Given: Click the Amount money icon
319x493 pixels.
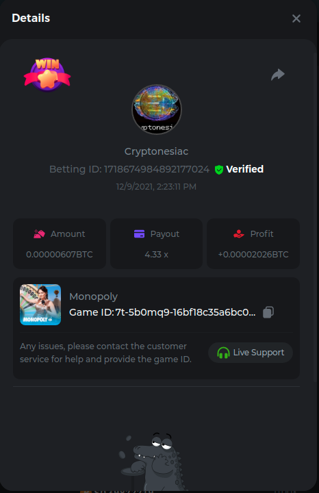Looking at the screenshot, I should click(x=39, y=234).
